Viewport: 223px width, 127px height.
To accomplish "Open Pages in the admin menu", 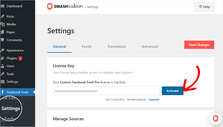I will pyautogui.click(x=11, y=32).
